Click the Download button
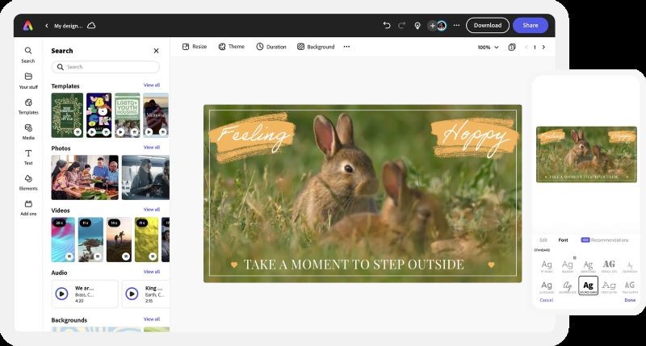Screen dimensions: 646x346 pyautogui.click(x=488, y=25)
